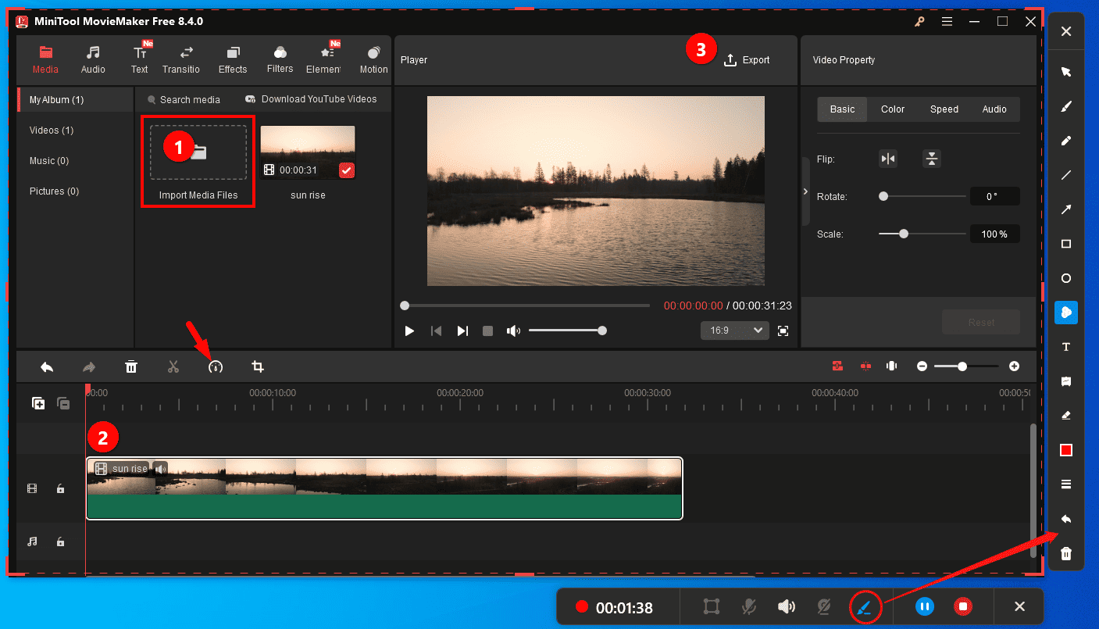
Task: Open the Filters library
Action: (x=280, y=58)
